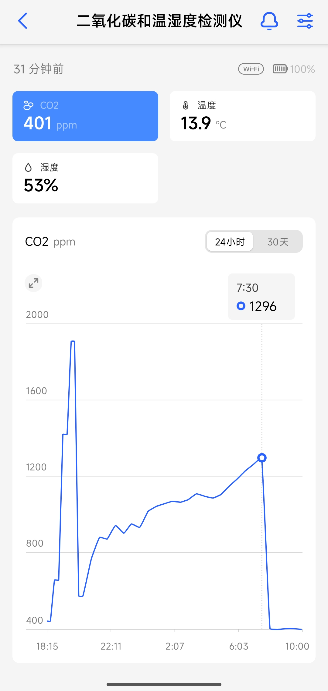Tap the CO2 molecule icon
The image size is (328, 691).
click(x=28, y=105)
